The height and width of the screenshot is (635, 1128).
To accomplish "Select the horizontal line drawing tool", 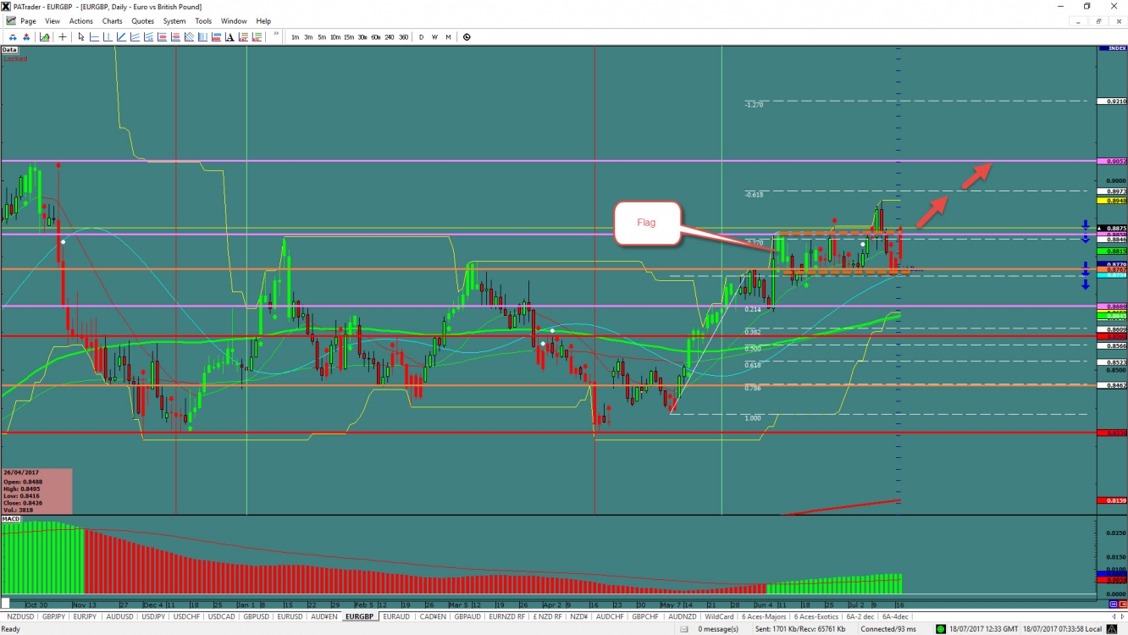I will coord(94,37).
